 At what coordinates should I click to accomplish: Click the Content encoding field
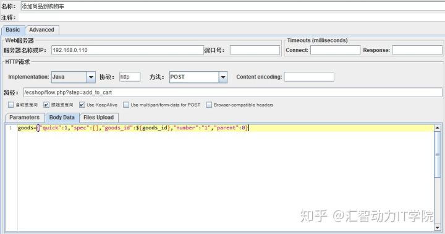309,77
